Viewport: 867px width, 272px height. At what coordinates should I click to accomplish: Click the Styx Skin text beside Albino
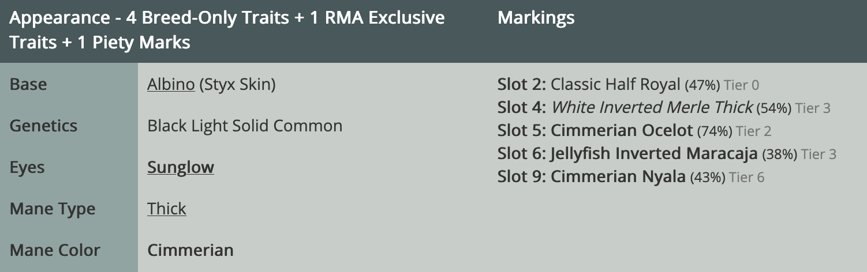237,85
